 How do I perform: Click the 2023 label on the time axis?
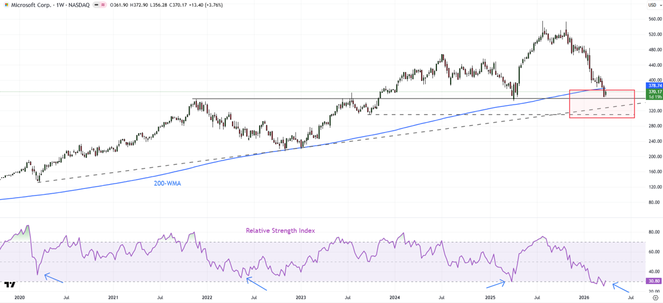tap(301, 298)
